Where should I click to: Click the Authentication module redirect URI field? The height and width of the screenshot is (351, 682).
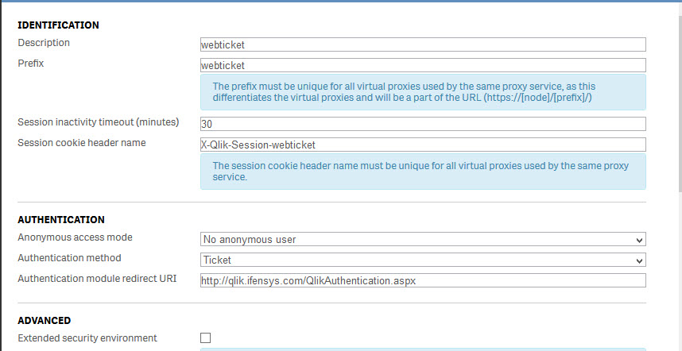pos(422,280)
